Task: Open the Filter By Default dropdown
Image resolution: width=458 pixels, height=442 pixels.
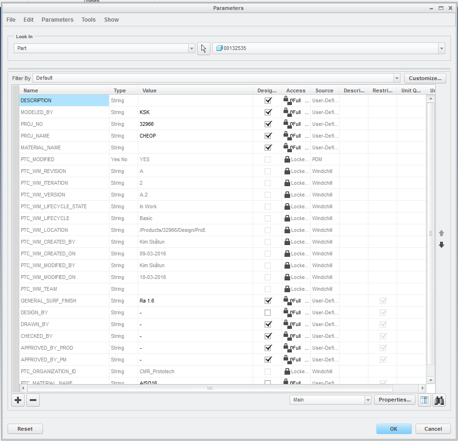Action: click(x=397, y=78)
